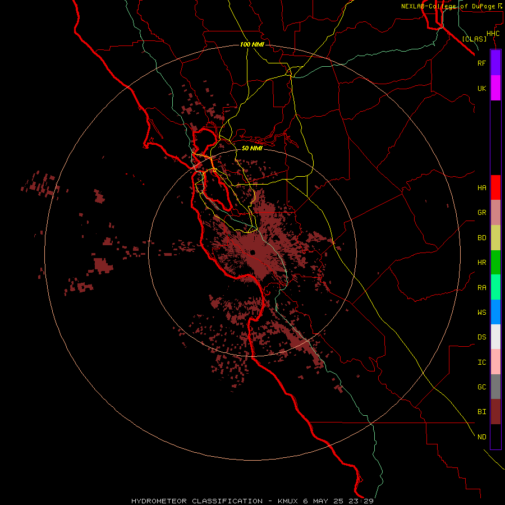505x505 pixels.
Task: Select the light pink IC legend swatch
Action: click(x=495, y=362)
